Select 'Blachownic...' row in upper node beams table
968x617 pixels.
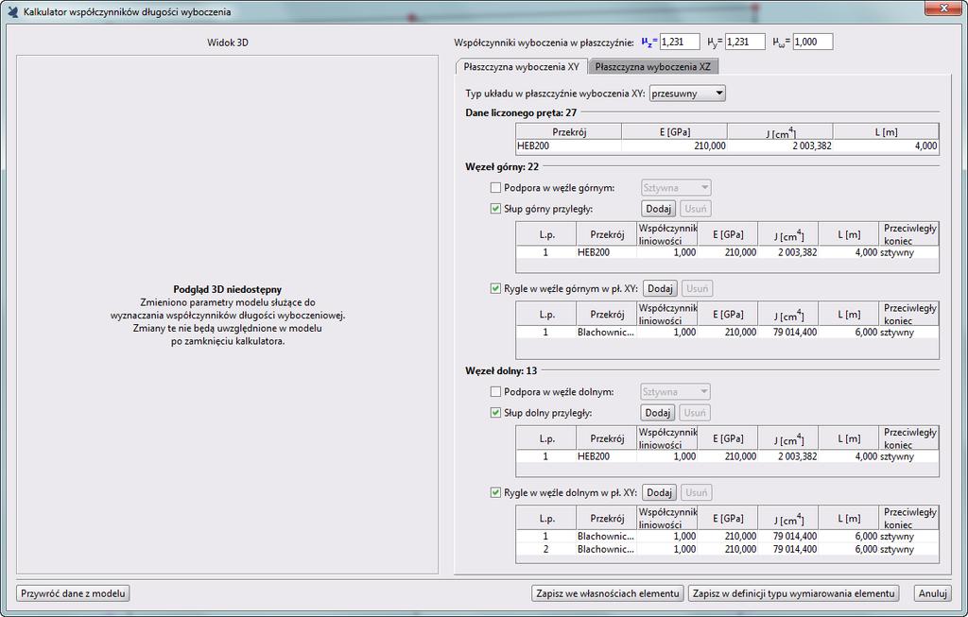tap(727, 332)
